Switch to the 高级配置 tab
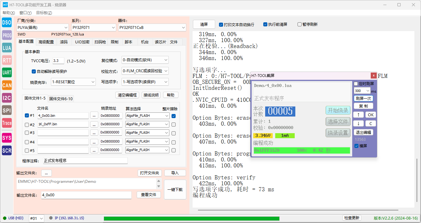 tap(46, 42)
